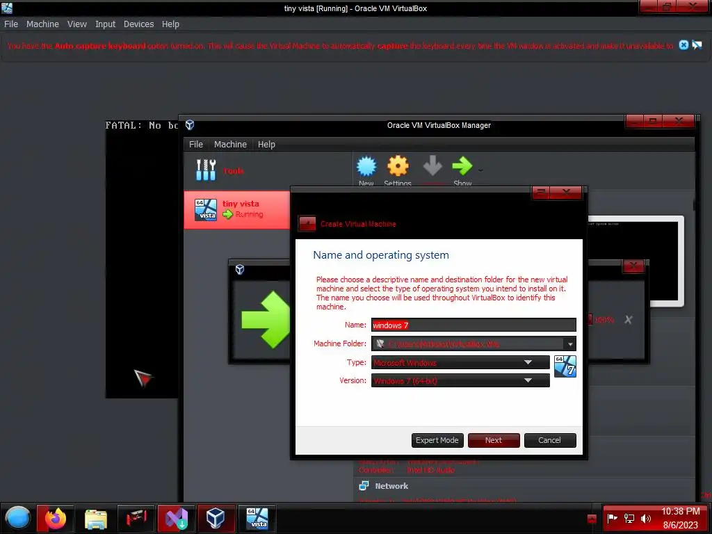This screenshot has width=712, height=534.
Task: Click the New machine toolbar icon
Action: click(x=366, y=167)
